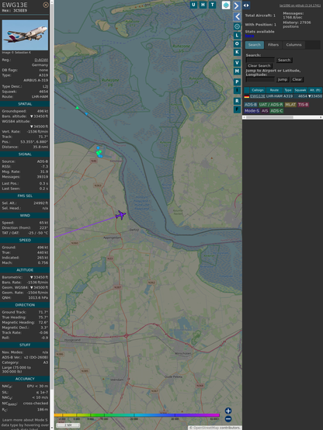Click the P map button
323x430 pixels.
237,82
